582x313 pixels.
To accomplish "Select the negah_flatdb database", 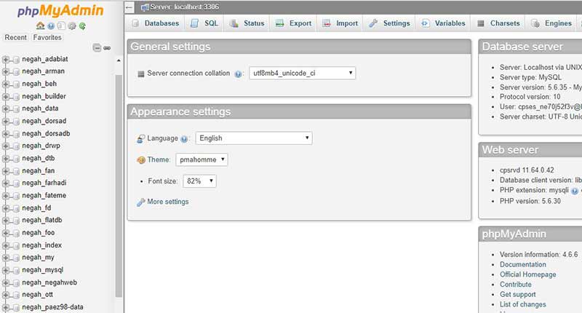I will (42, 220).
